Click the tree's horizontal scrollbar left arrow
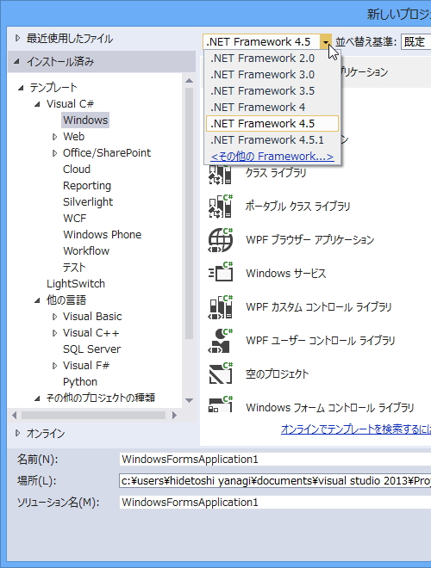The image size is (431, 568). [14, 415]
